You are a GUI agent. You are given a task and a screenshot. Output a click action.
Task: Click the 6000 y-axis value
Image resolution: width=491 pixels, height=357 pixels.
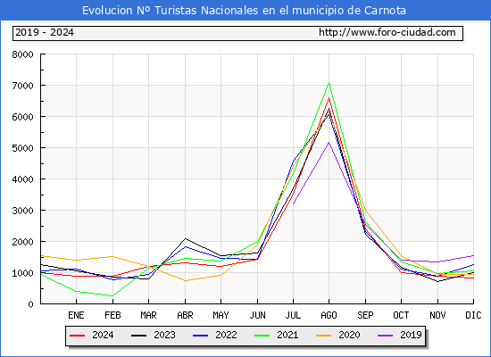point(22,117)
